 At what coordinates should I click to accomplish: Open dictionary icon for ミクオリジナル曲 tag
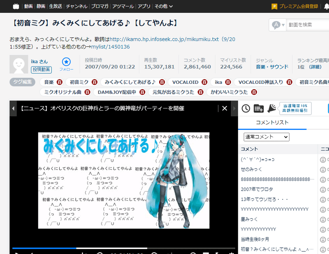click(87, 92)
